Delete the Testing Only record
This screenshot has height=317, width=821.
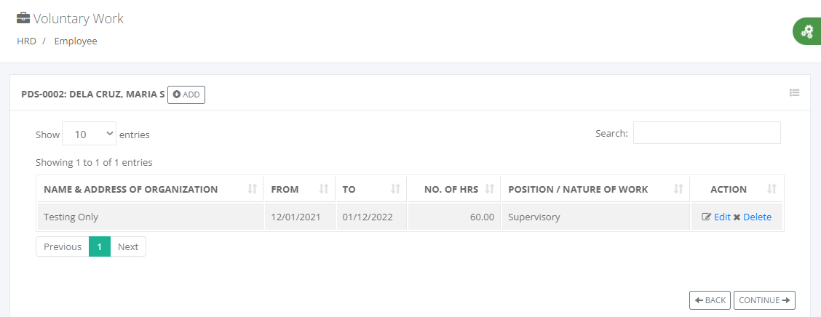pyautogui.click(x=752, y=217)
